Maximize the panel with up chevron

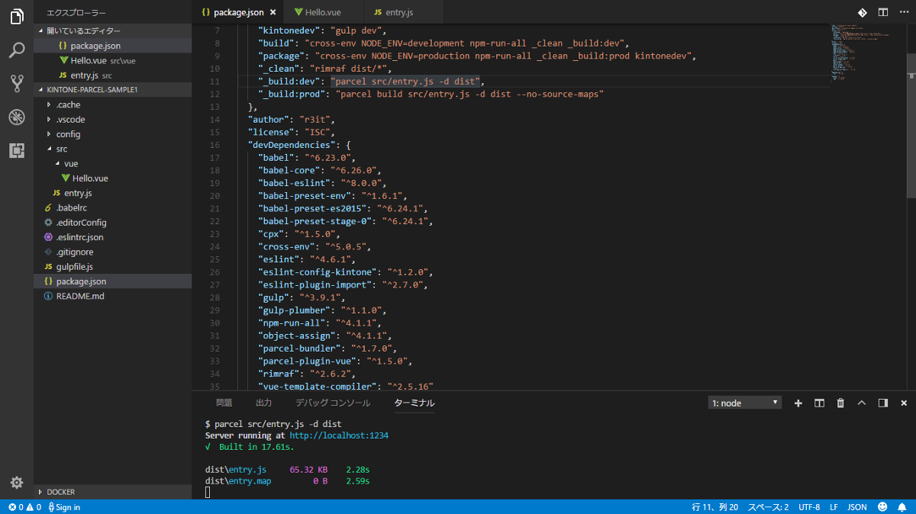[x=862, y=403]
